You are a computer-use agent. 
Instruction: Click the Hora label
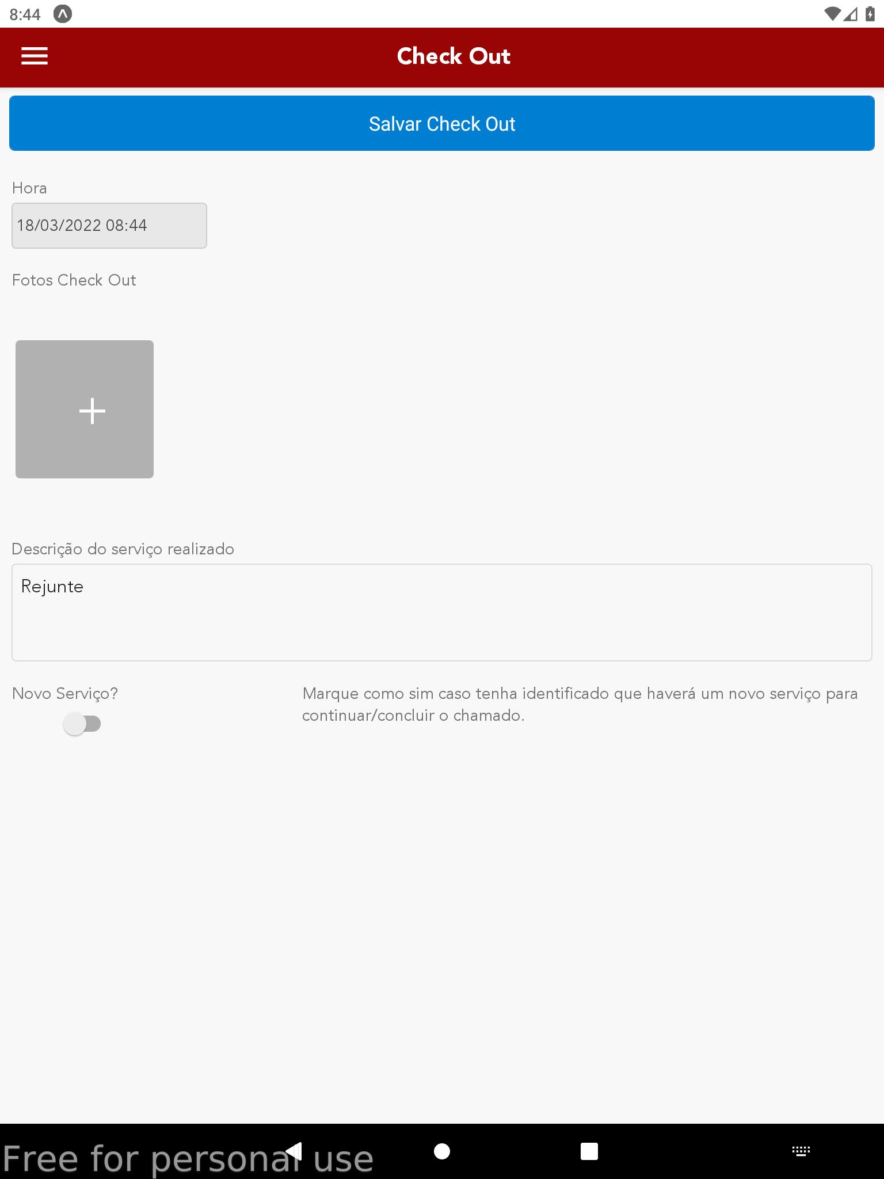tap(29, 188)
